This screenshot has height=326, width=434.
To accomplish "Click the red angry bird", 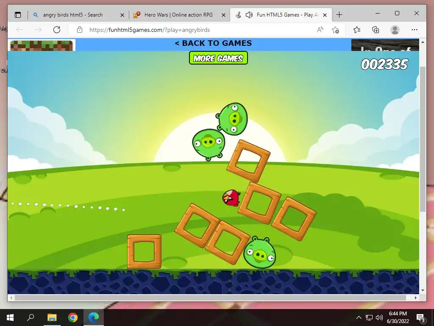I will pos(231,198).
